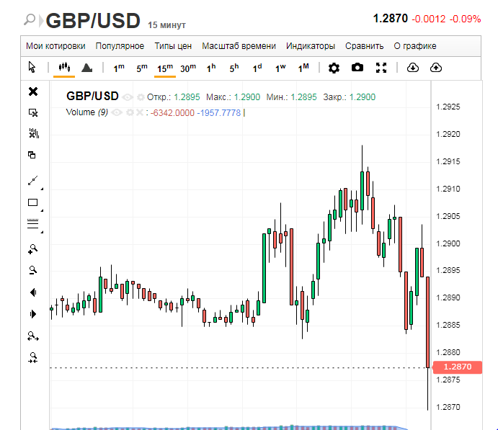Click the GBP/USD chart legend label

tap(92, 96)
